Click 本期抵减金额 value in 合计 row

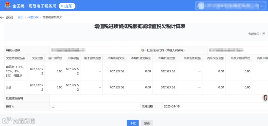click(x=168, y=87)
